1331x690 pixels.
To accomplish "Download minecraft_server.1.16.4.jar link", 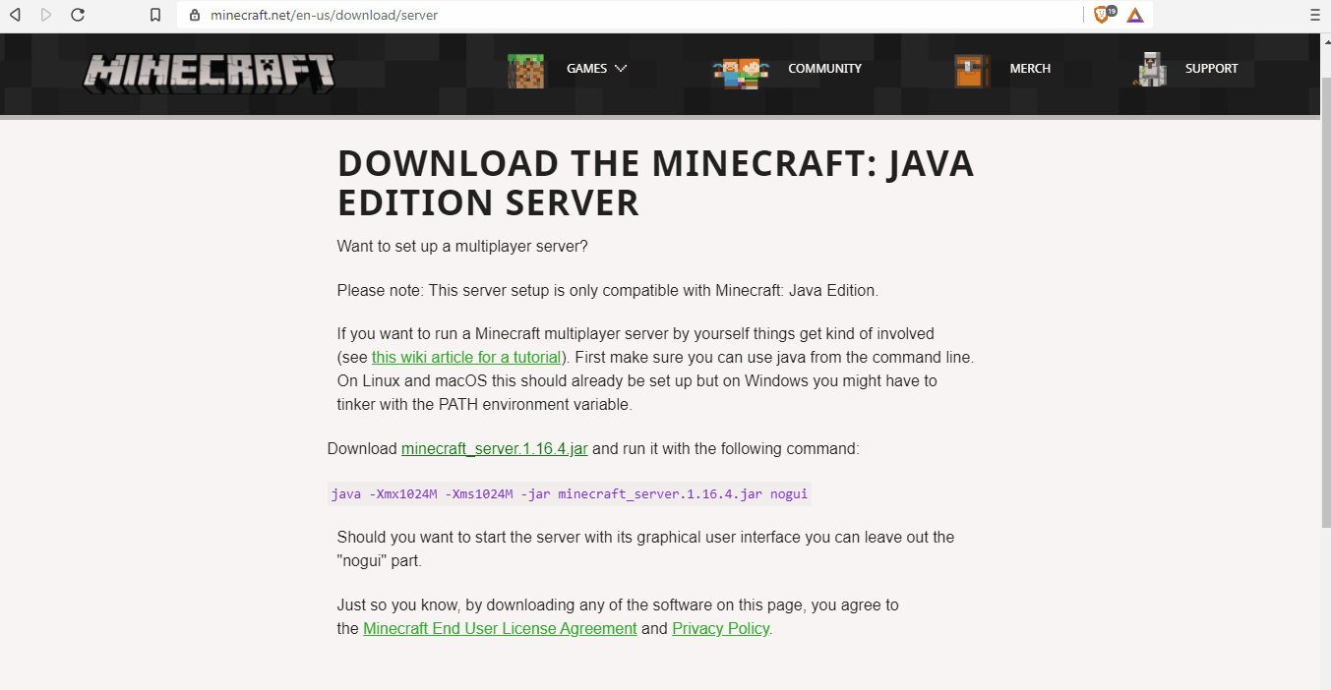I will [x=495, y=449].
